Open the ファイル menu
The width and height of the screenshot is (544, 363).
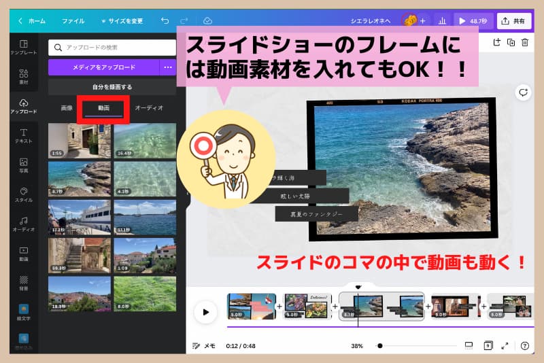(73, 21)
